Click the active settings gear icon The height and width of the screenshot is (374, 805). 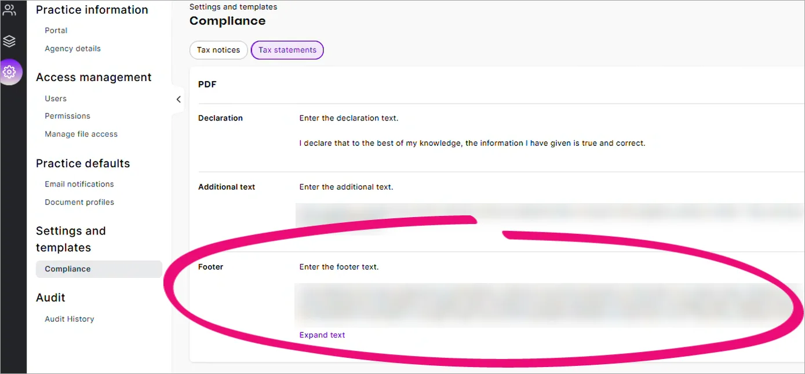click(x=9, y=72)
